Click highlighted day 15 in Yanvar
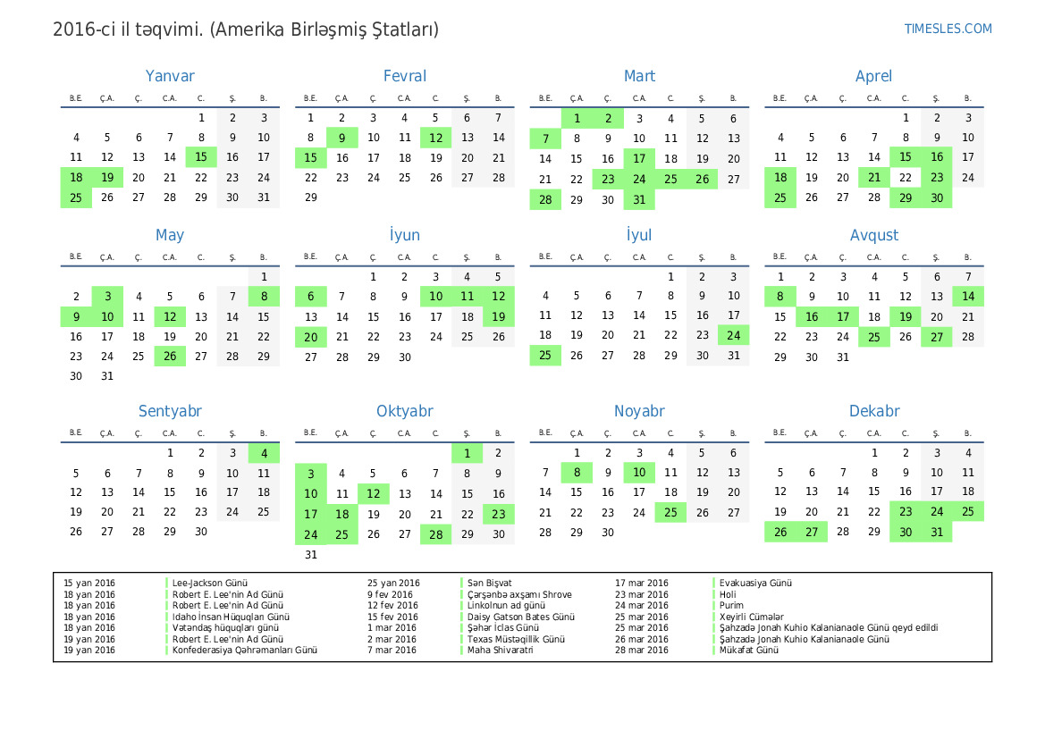 [x=201, y=157]
